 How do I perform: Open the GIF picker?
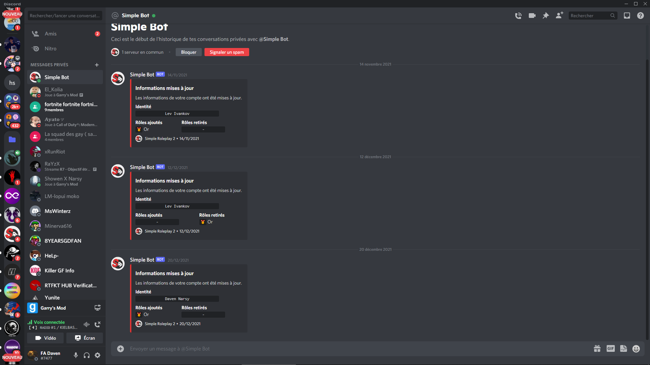coord(610,349)
